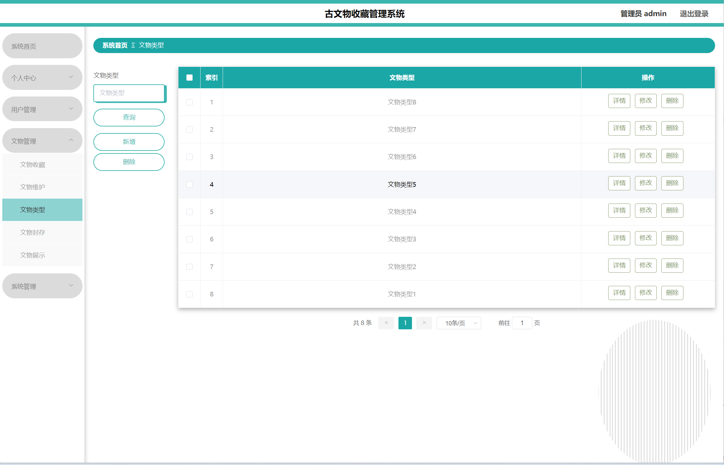Expand the 用户管理 sidebar menu
The image size is (724, 465).
[x=42, y=109]
